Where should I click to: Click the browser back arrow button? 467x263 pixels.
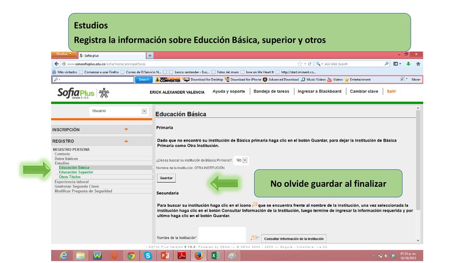click(x=56, y=64)
